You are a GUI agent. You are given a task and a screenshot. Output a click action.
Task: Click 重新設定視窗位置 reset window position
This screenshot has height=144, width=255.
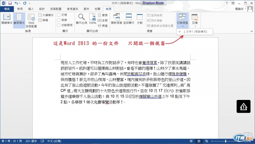(160, 26)
